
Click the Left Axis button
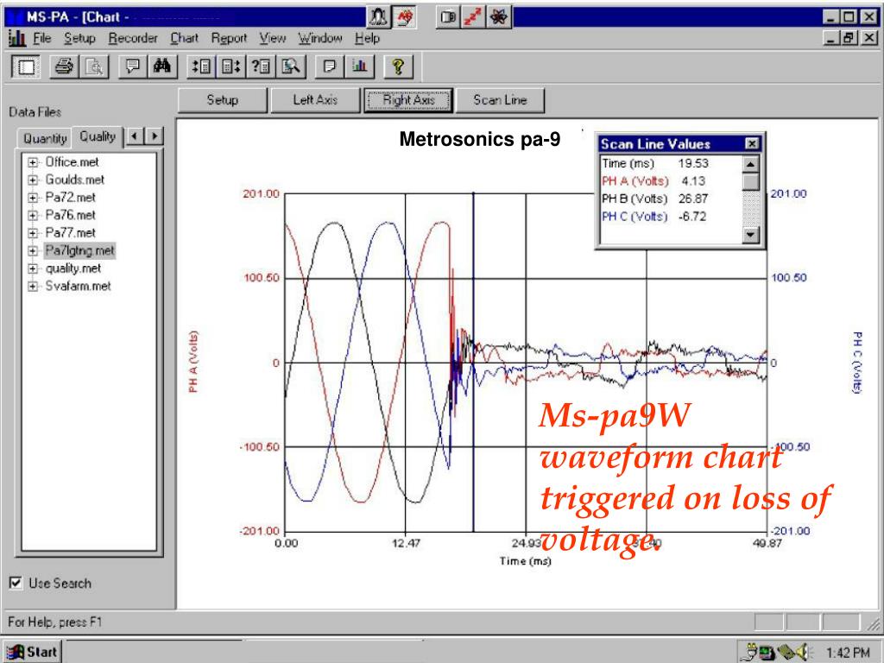pyautogui.click(x=314, y=100)
